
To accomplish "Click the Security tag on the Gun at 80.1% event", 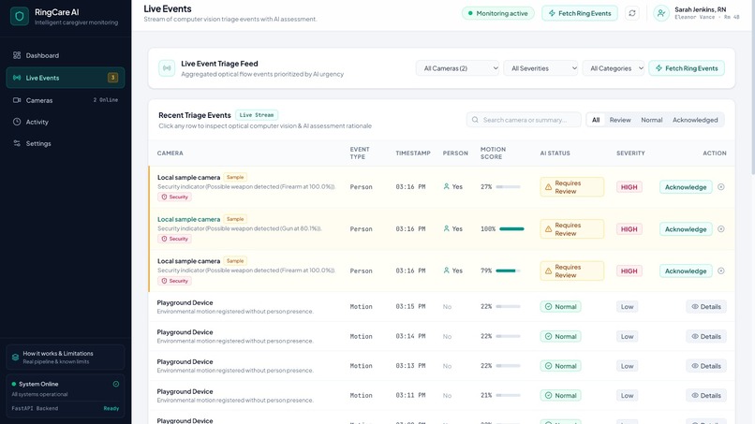I will pyautogui.click(x=174, y=239).
